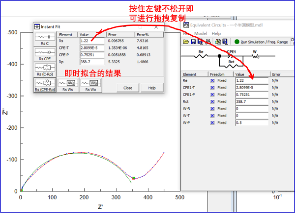This screenshot has height=213, width=295.
Task: Toggle the Fixed freedom setting for Rct
Action: (212, 102)
